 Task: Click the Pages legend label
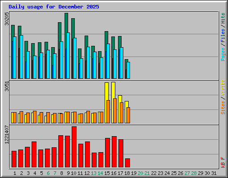pyautogui.click(x=223, y=54)
